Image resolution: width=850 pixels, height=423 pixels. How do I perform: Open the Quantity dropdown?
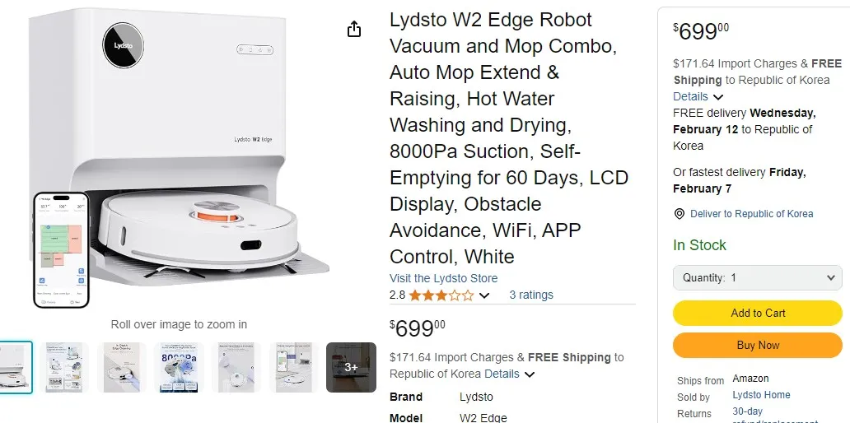[757, 278]
